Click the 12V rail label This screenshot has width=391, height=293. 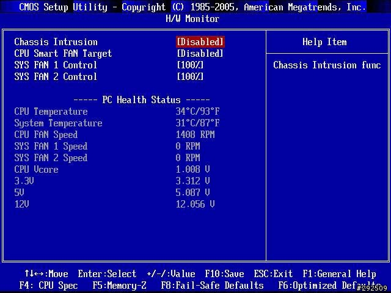click(x=22, y=204)
